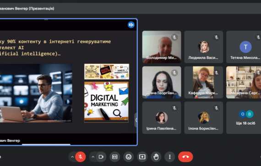Image resolution: width=261 pixels, height=166 pixels.
Task: Open more options three-dot menu
Action: pyautogui.click(x=169, y=157)
